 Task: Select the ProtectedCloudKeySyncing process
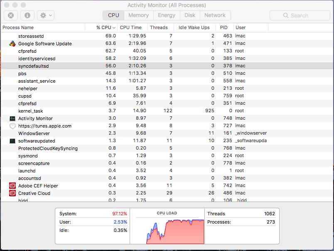(x=167, y=148)
